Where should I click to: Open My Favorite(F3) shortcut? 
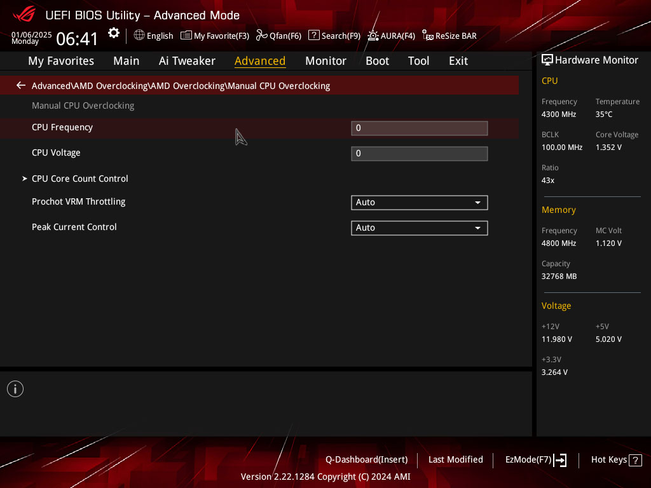coord(215,36)
